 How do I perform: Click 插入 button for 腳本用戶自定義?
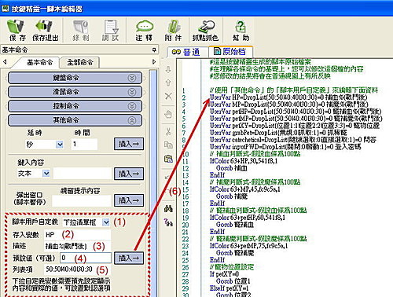(x=129, y=258)
